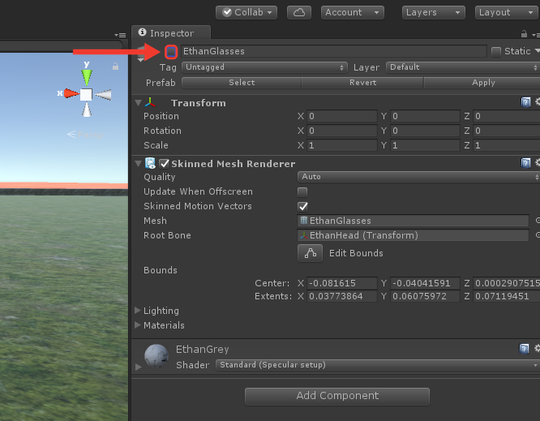
Task: Click the Add Component button
Action: [x=337, y=396]
